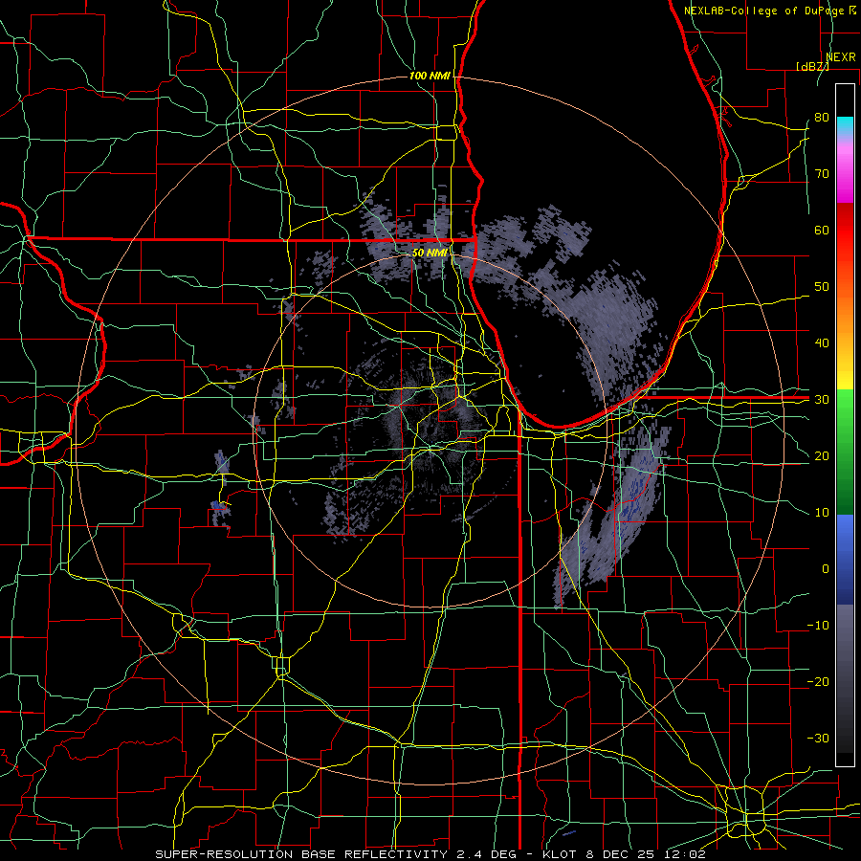Click the 70 value on the dBZ scale

[822, 174]
